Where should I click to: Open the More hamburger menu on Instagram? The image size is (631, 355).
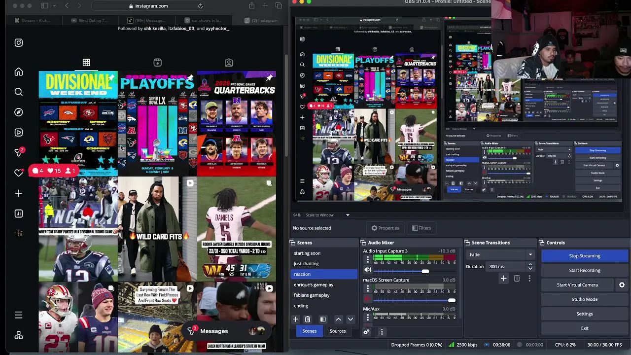click(18, 315)
